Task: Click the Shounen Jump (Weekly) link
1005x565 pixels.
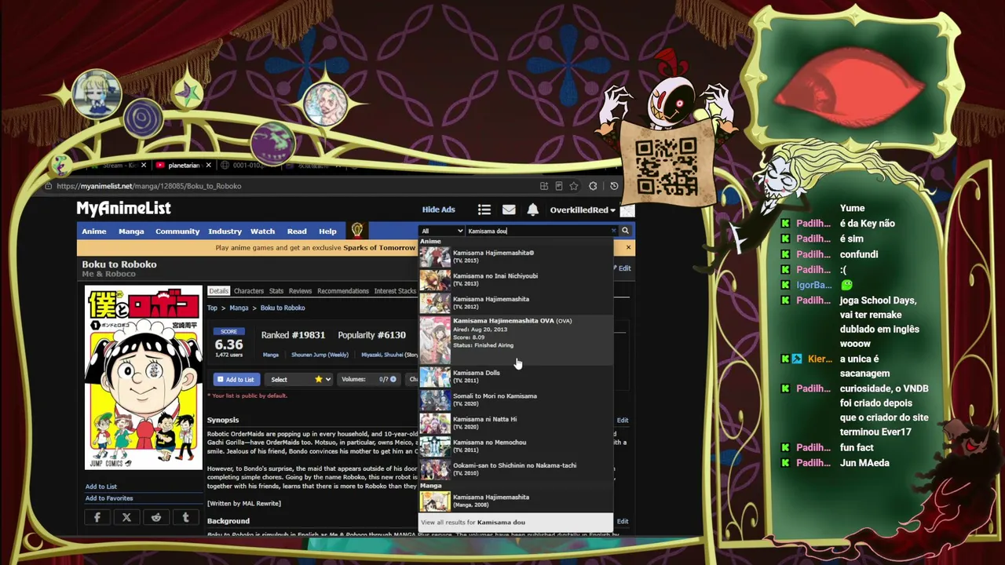Action: click(320, 355)
